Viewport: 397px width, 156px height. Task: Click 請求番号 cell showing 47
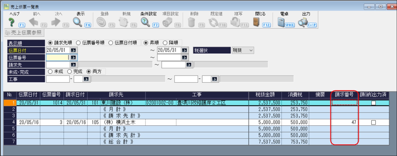(344, 122)
